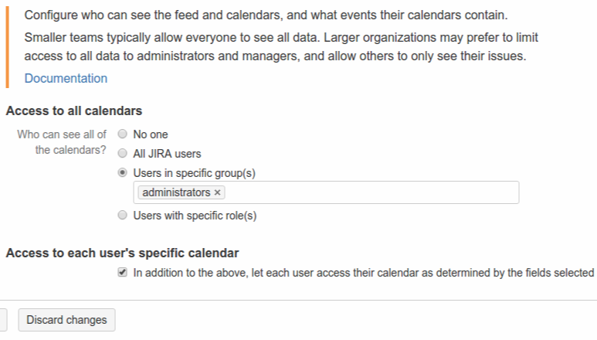Click the "administrators" tag name
597x340 pixels.
coord(176,192)
